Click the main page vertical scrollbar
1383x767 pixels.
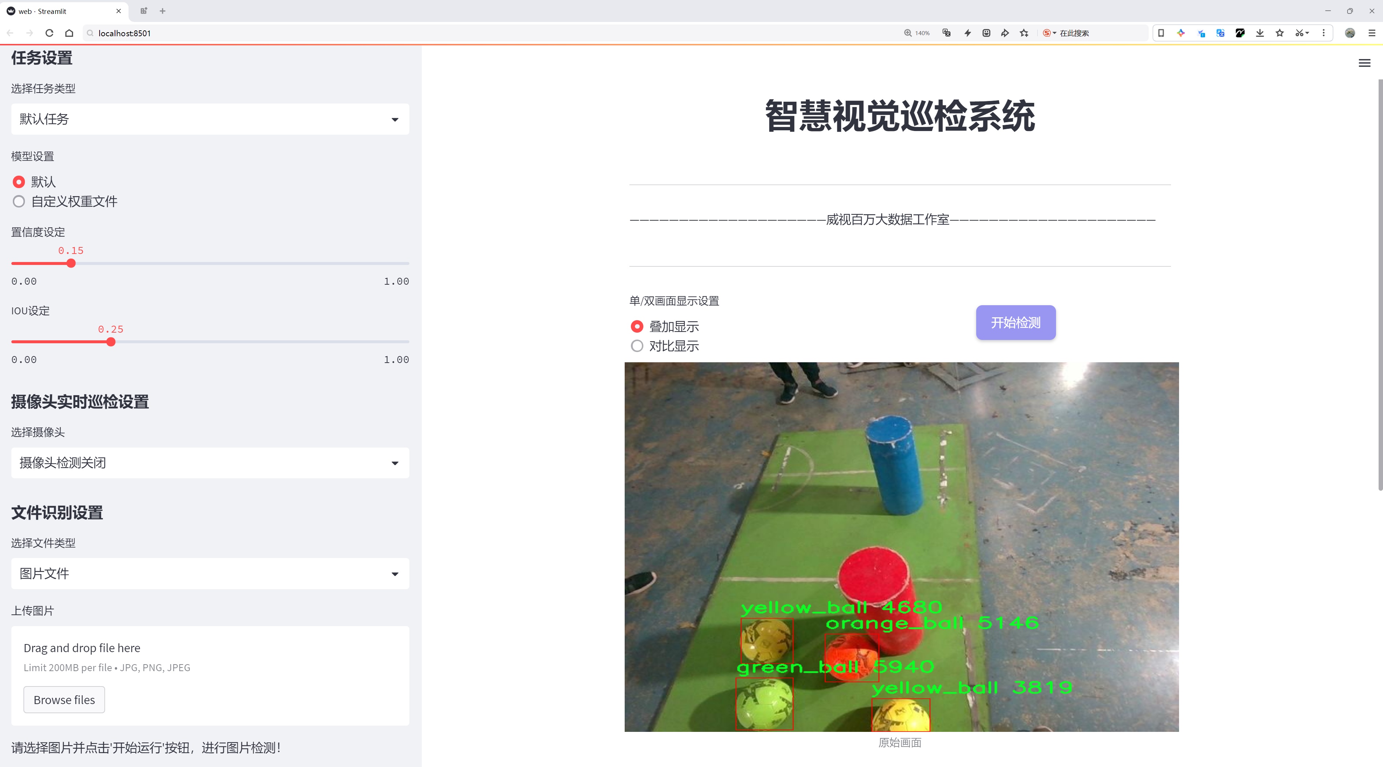tap(1380, 284)
